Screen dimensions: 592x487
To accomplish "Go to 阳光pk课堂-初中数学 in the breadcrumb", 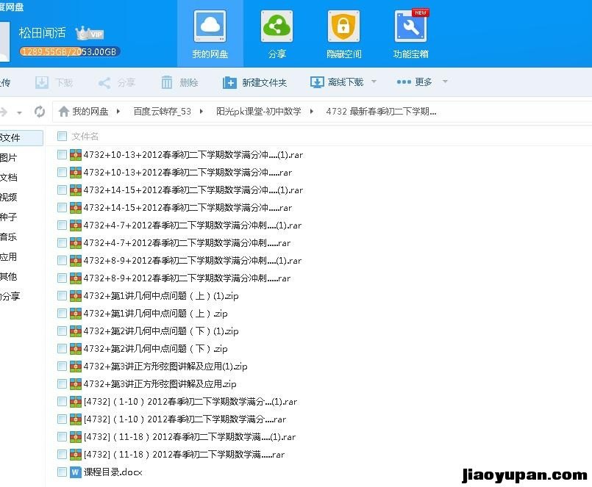I will pyautogui.click(x=259, y=111).
